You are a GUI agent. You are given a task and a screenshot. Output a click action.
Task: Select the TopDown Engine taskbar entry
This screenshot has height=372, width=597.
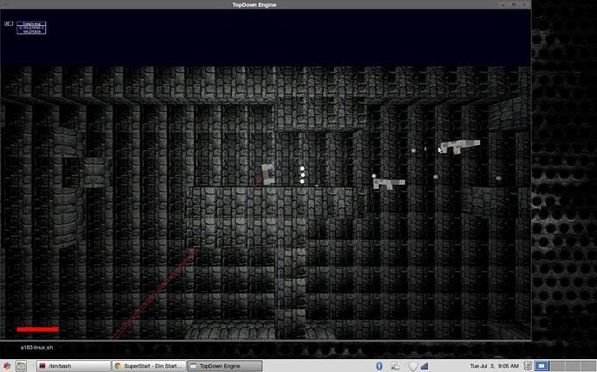click(x=225, y=366)
